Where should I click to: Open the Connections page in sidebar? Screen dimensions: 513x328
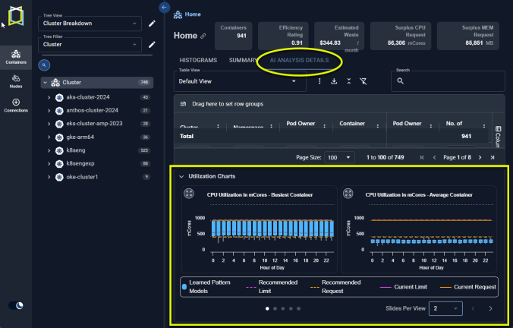pos(16,106)
